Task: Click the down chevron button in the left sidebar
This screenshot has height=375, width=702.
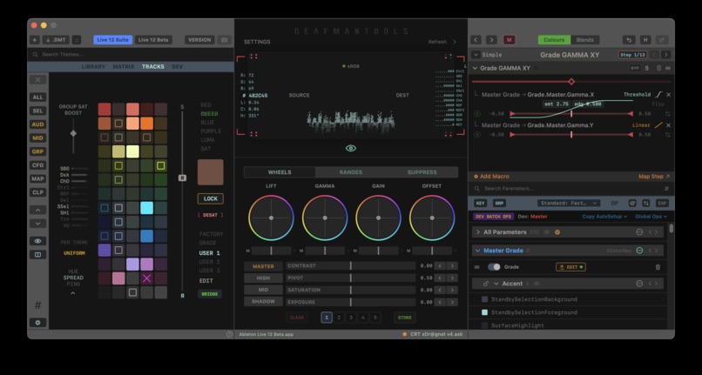Action: [37, 224]
